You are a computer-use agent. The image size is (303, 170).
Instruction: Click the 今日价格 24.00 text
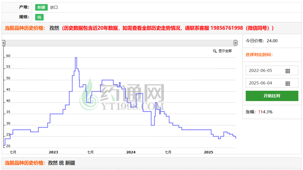coord(262,41)
